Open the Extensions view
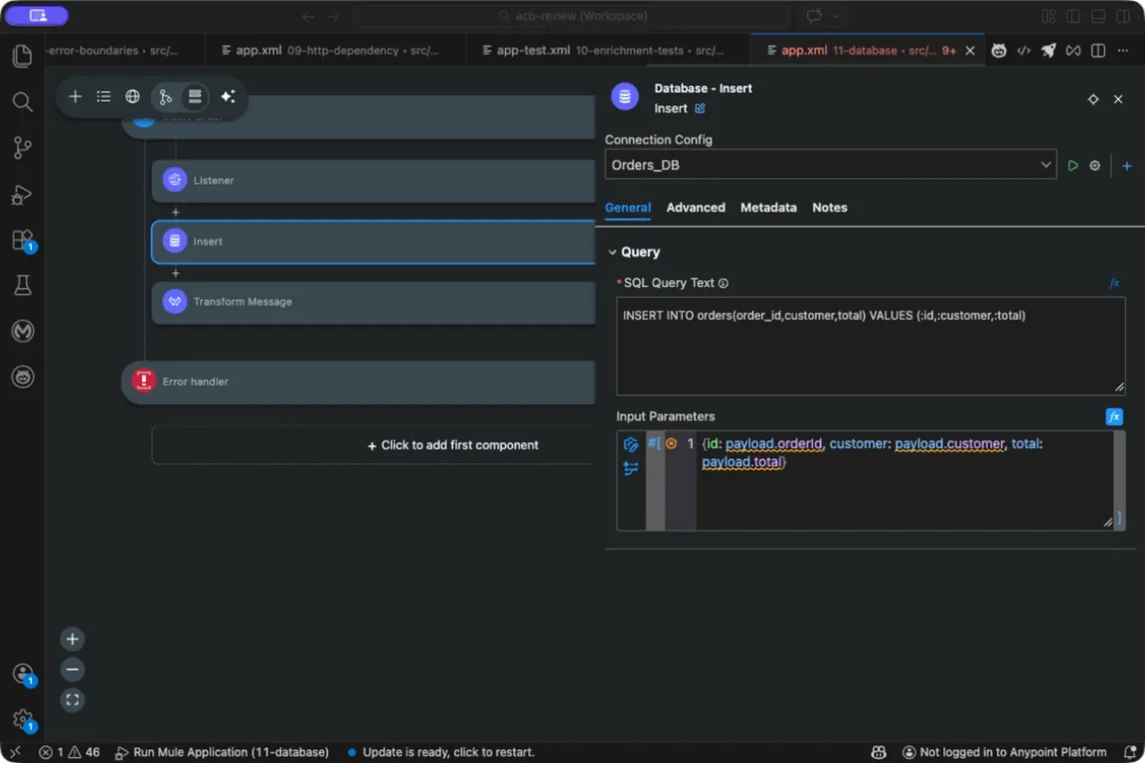 (x=23, y=240)
